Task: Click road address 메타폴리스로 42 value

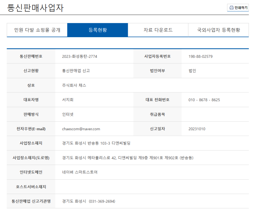Action: pos(127,158)
